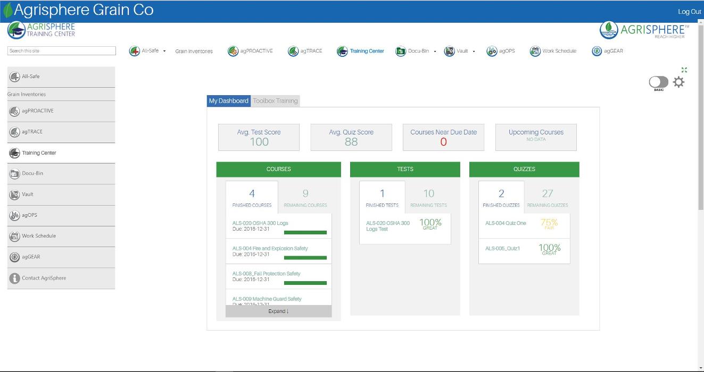Click the All-Safe icon in top navigation
The image size is (704, 372).
point(135,51)
